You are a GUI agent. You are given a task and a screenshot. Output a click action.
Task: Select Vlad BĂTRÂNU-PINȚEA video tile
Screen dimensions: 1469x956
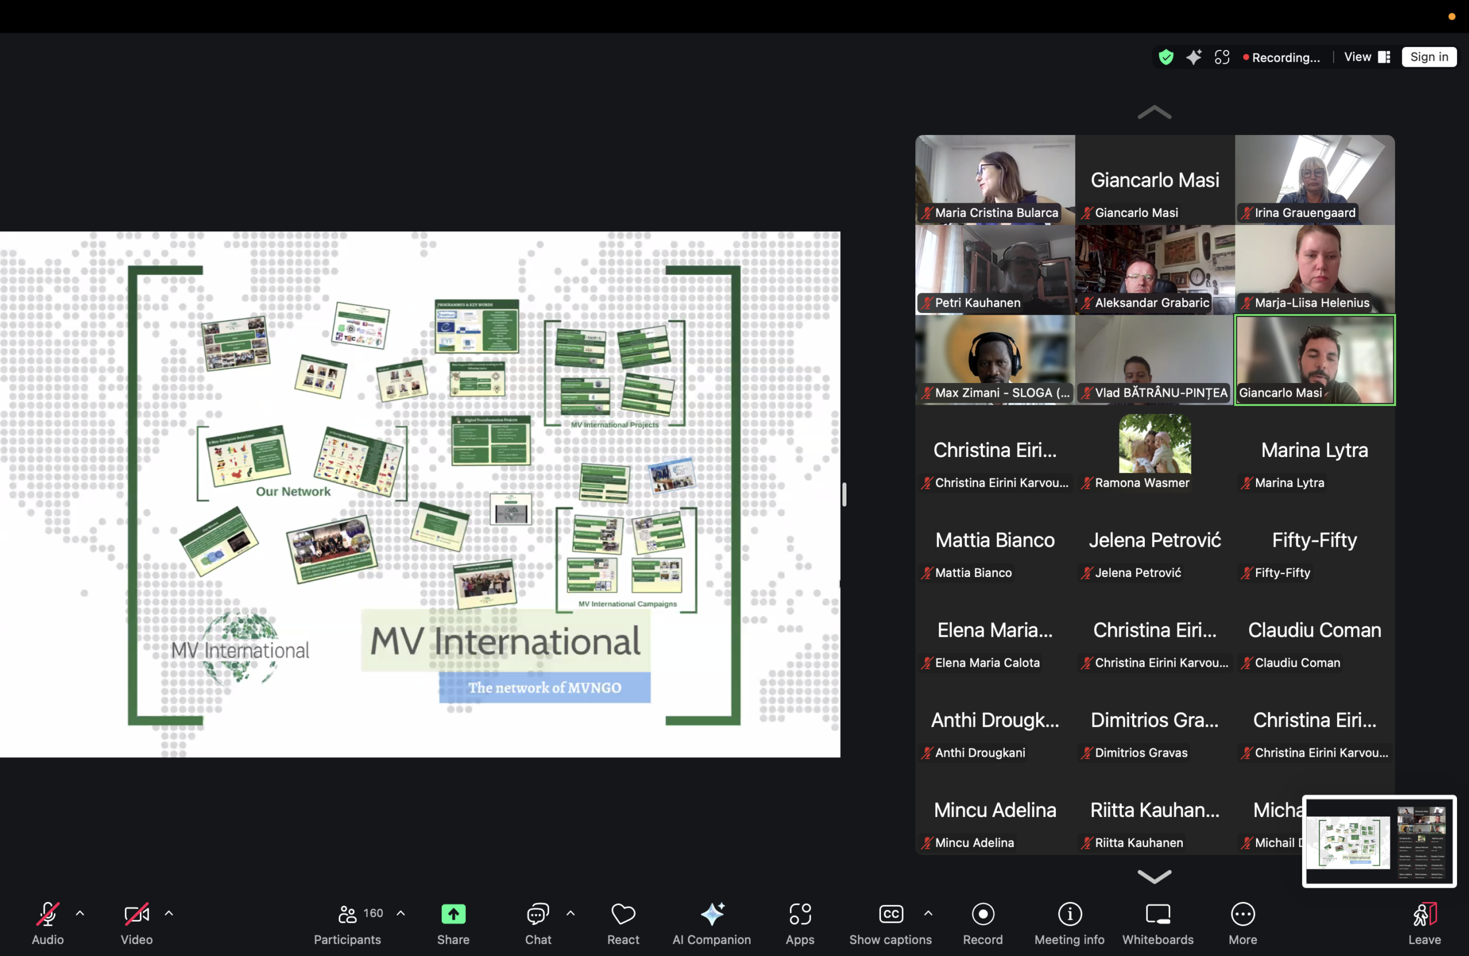(x=1155, y=360)
